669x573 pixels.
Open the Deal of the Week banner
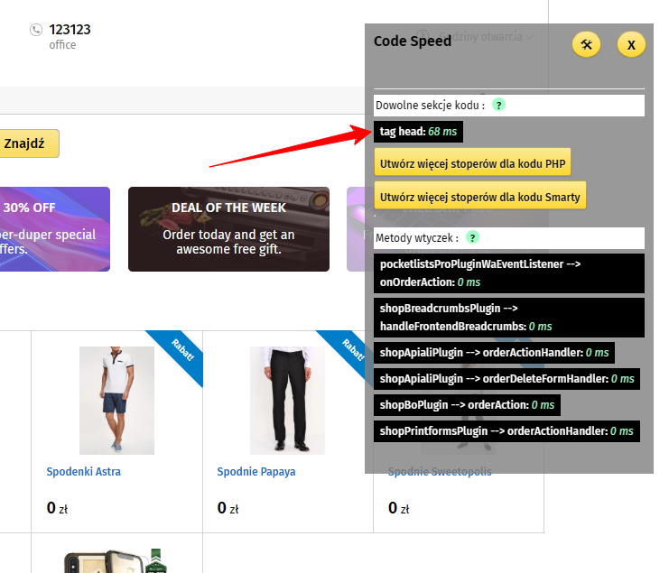click(228, 229)
